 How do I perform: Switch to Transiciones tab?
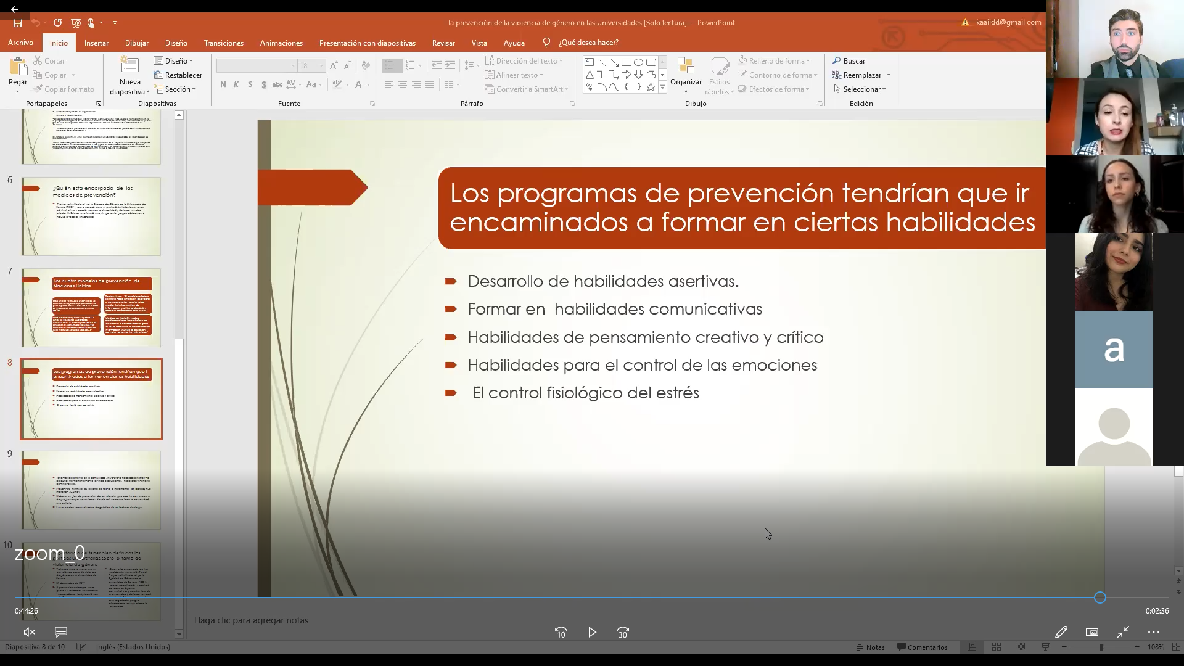click(224, 43)
